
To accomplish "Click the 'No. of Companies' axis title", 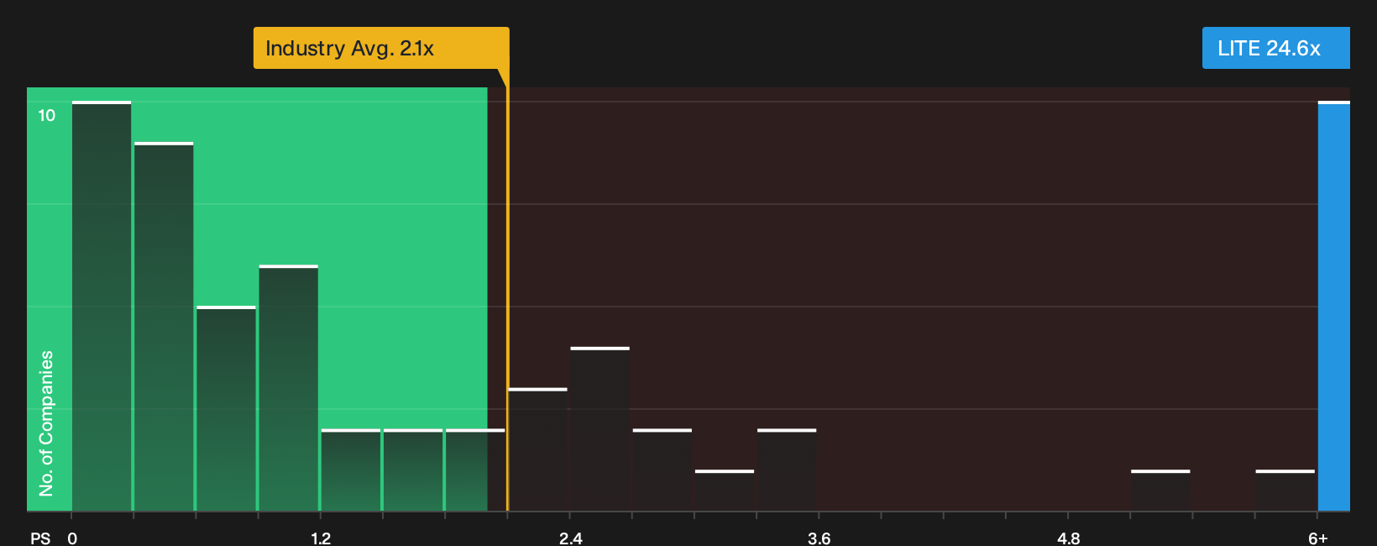I will click(x=46, y=423).
